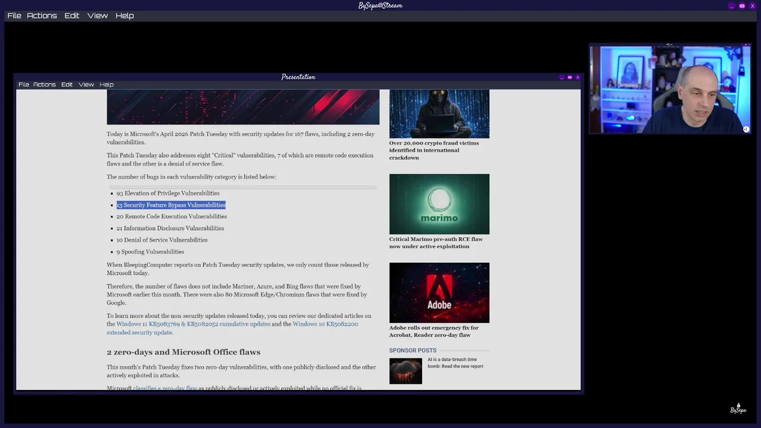Click '10 Denial of Service Vulnerabilities' list item
Viewport: 761px width, 428px height.
pos(162,240)
